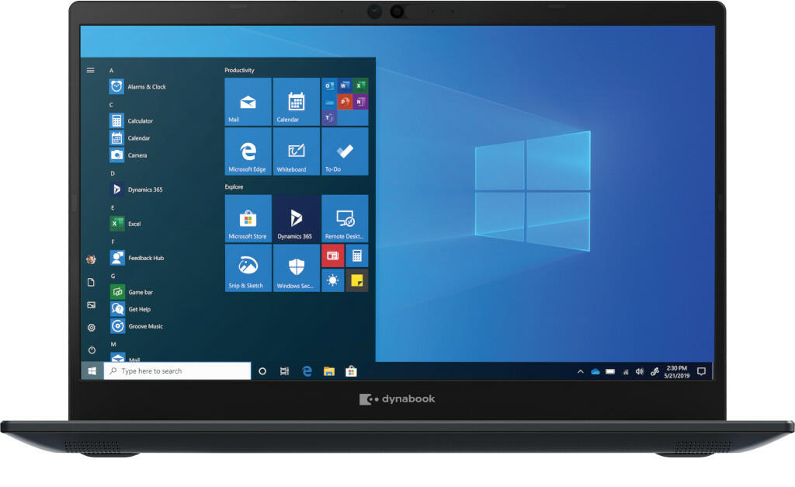This screenshot has width=795, height=487.
Task: Jump via the letter A header
Action: click(112, 71)
